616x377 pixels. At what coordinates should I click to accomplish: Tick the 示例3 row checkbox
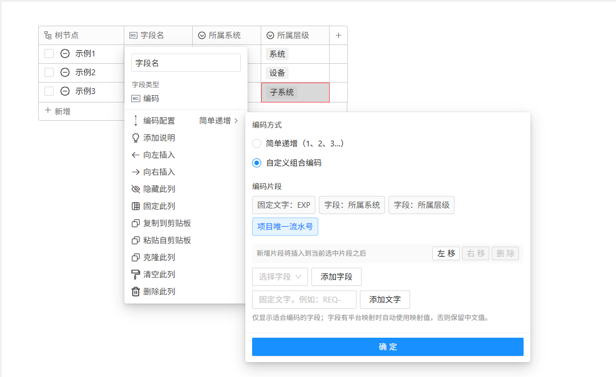[49, 91]
